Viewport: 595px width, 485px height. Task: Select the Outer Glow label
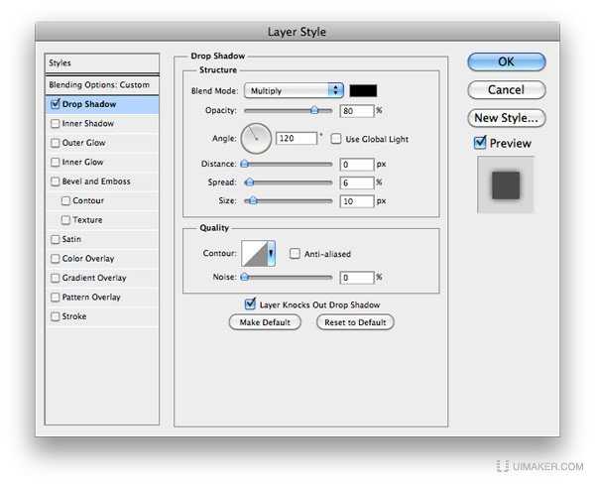point(84,143)
